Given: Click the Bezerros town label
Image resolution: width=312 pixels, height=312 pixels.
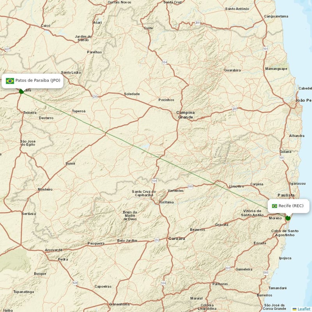Looking at the screenshot, I should (x=197, y=230).
